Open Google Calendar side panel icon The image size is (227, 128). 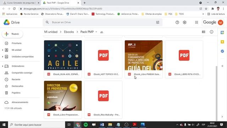coord(222,32)
